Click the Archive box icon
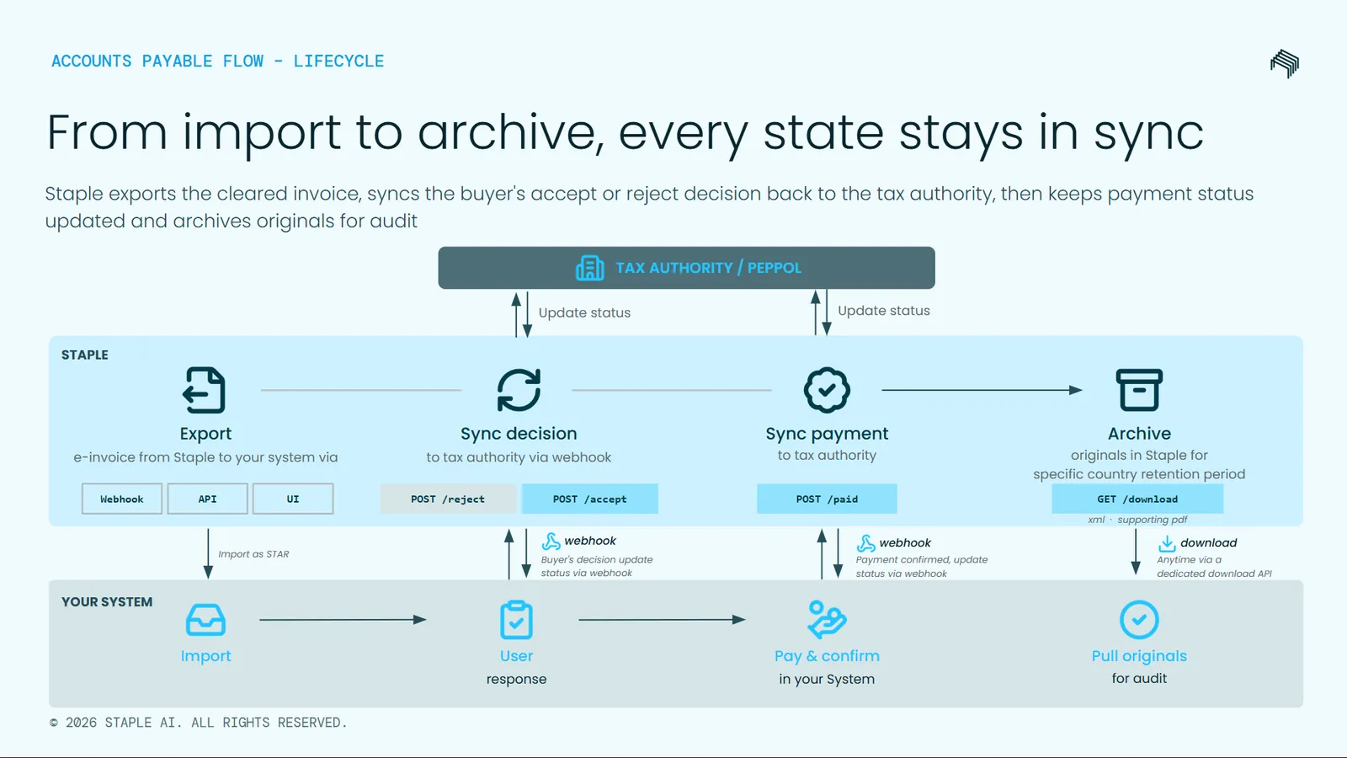 click(x=1139, y=390)
